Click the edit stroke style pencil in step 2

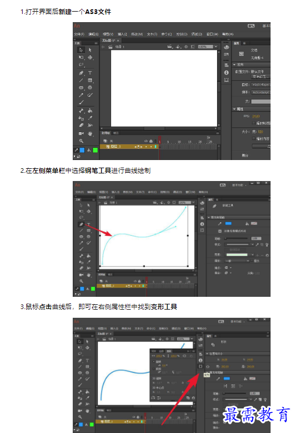pos(257,244)
